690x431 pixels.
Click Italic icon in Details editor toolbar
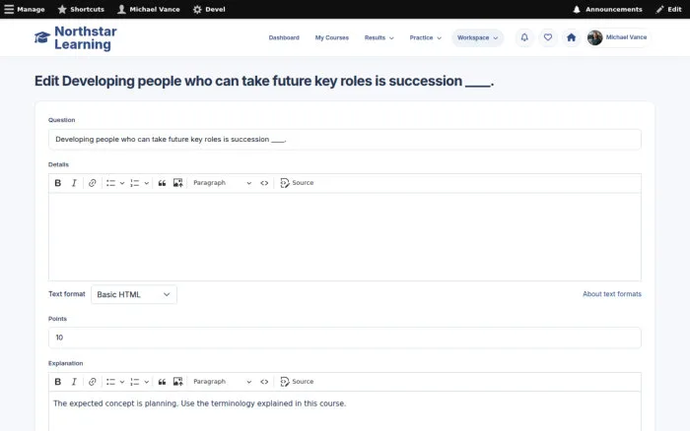[74, 183]
